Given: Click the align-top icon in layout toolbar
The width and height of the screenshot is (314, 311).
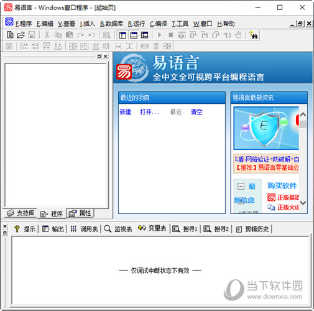Looking at the screenshot, I should (x=47, y=46).
